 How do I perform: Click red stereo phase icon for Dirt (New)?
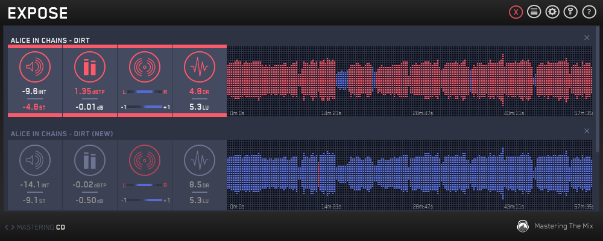145,161
